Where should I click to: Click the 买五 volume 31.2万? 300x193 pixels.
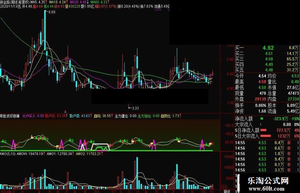(292, 70)
